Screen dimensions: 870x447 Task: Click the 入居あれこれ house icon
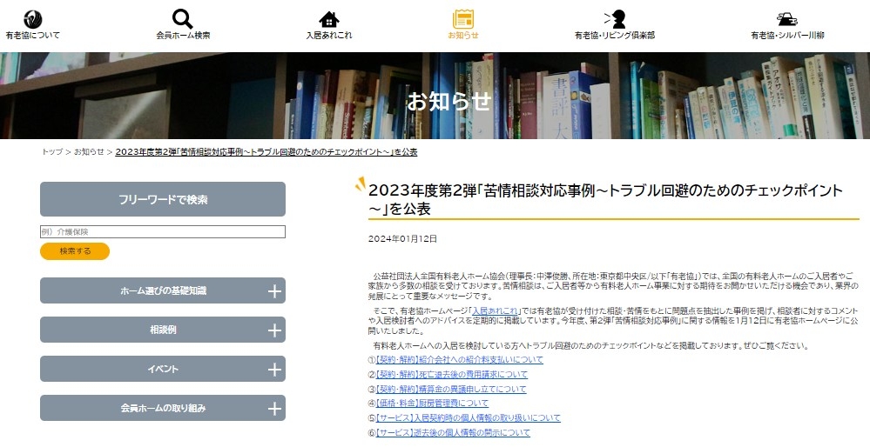coord(329,19)
